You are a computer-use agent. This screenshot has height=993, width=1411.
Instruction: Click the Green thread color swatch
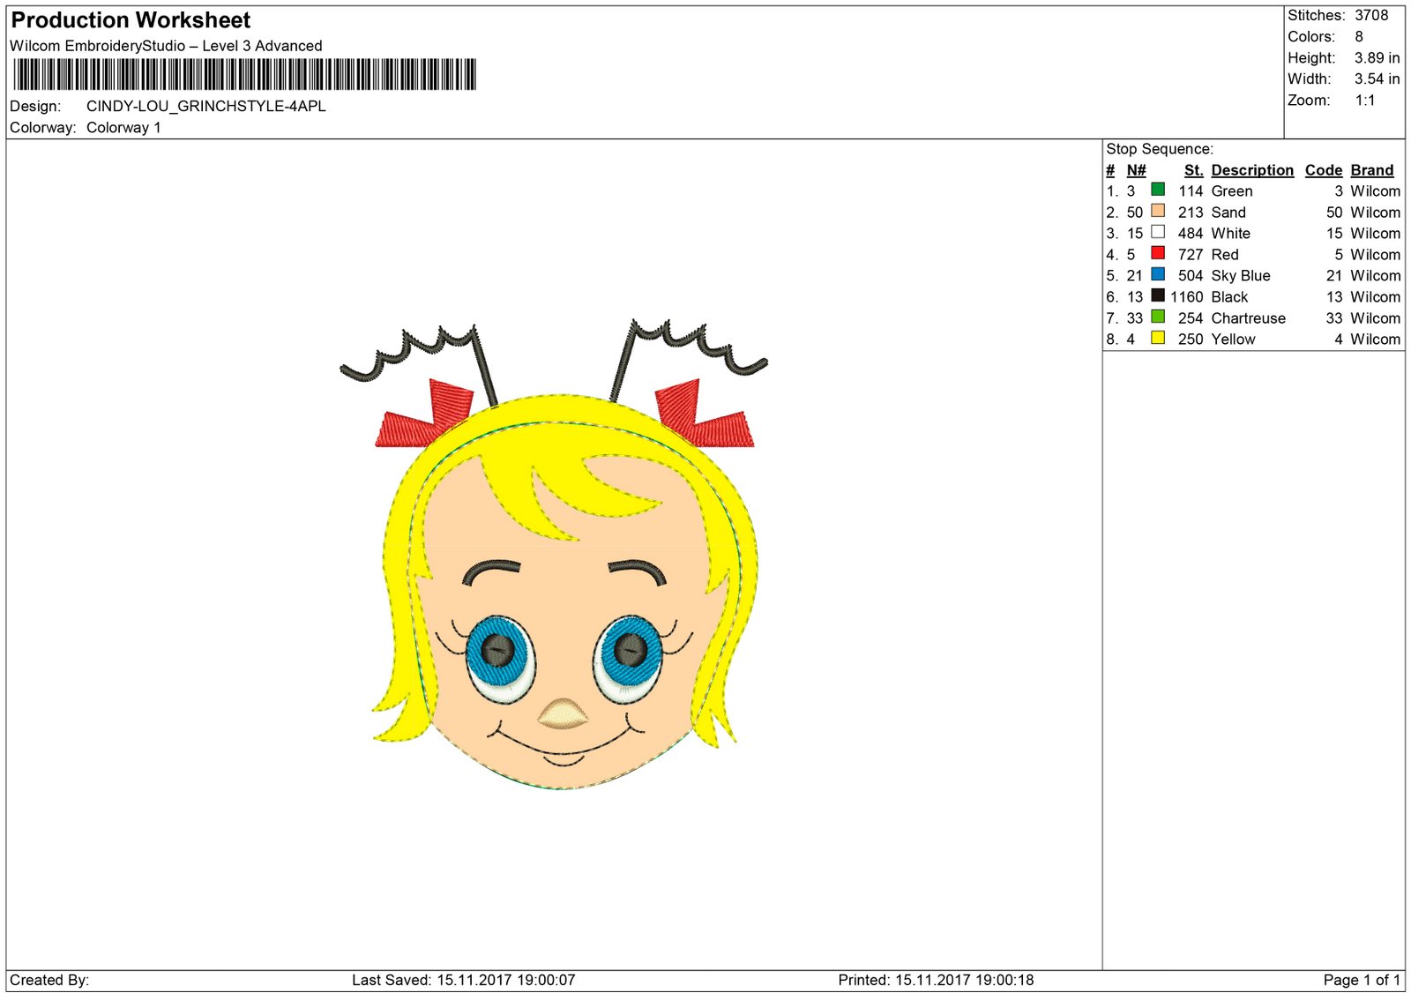[x=1158, y=190]
